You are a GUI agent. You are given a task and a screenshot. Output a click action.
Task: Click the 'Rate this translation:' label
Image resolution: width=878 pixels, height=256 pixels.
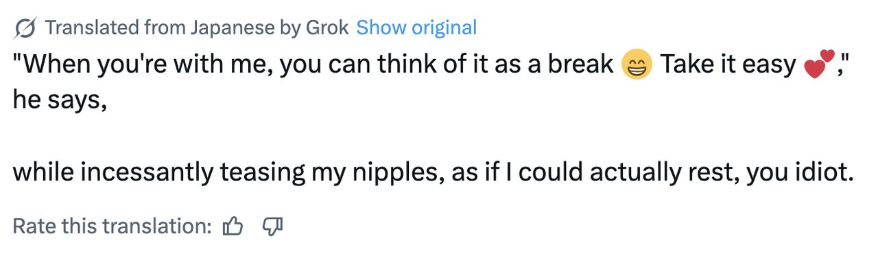pyautogui.click(x=112, y=226)
